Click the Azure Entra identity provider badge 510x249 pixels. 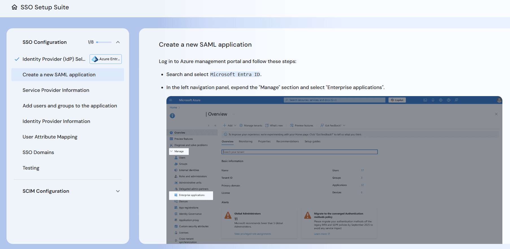coord(106,59)
